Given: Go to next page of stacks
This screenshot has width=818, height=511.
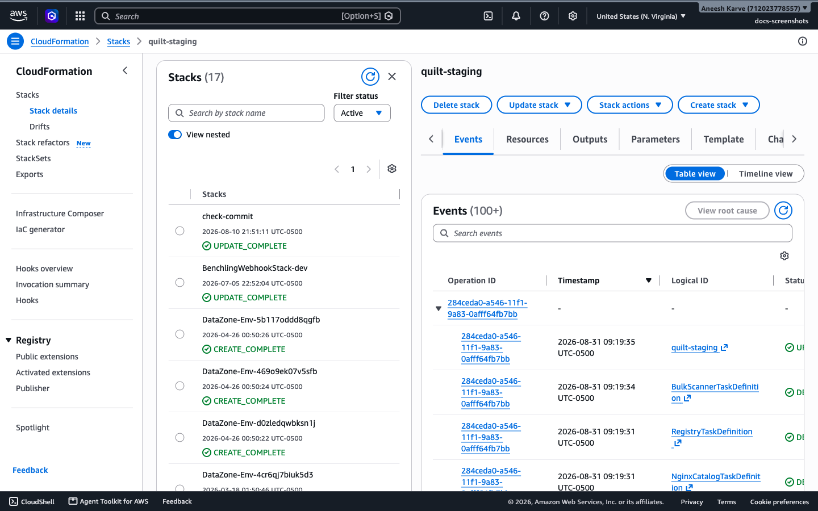Looking at the screenshot, I should click(369, 169).
